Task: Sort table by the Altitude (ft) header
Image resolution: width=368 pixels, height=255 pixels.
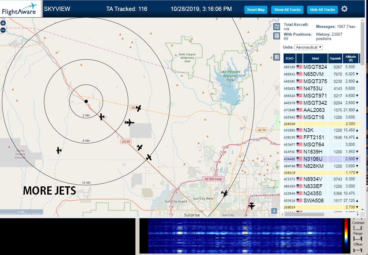Action: click(x=351, y=58)
